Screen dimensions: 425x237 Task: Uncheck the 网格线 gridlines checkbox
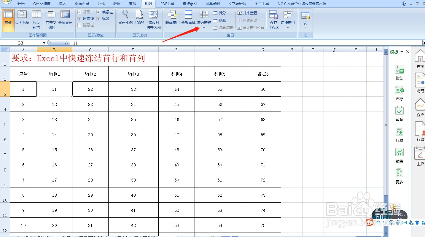79,18
